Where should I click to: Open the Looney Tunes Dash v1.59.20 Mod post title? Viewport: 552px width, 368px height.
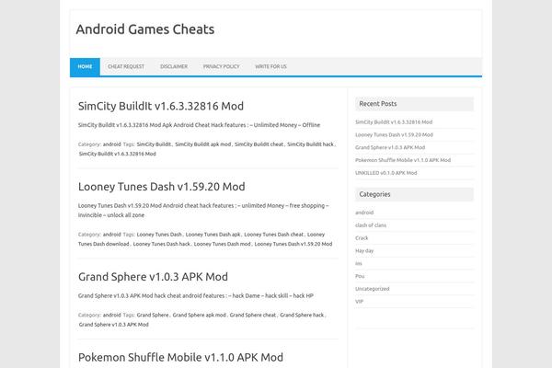[162, 187]
